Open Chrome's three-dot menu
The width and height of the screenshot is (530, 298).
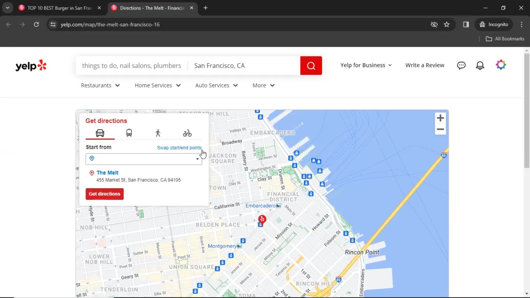[x=521, y=25]
